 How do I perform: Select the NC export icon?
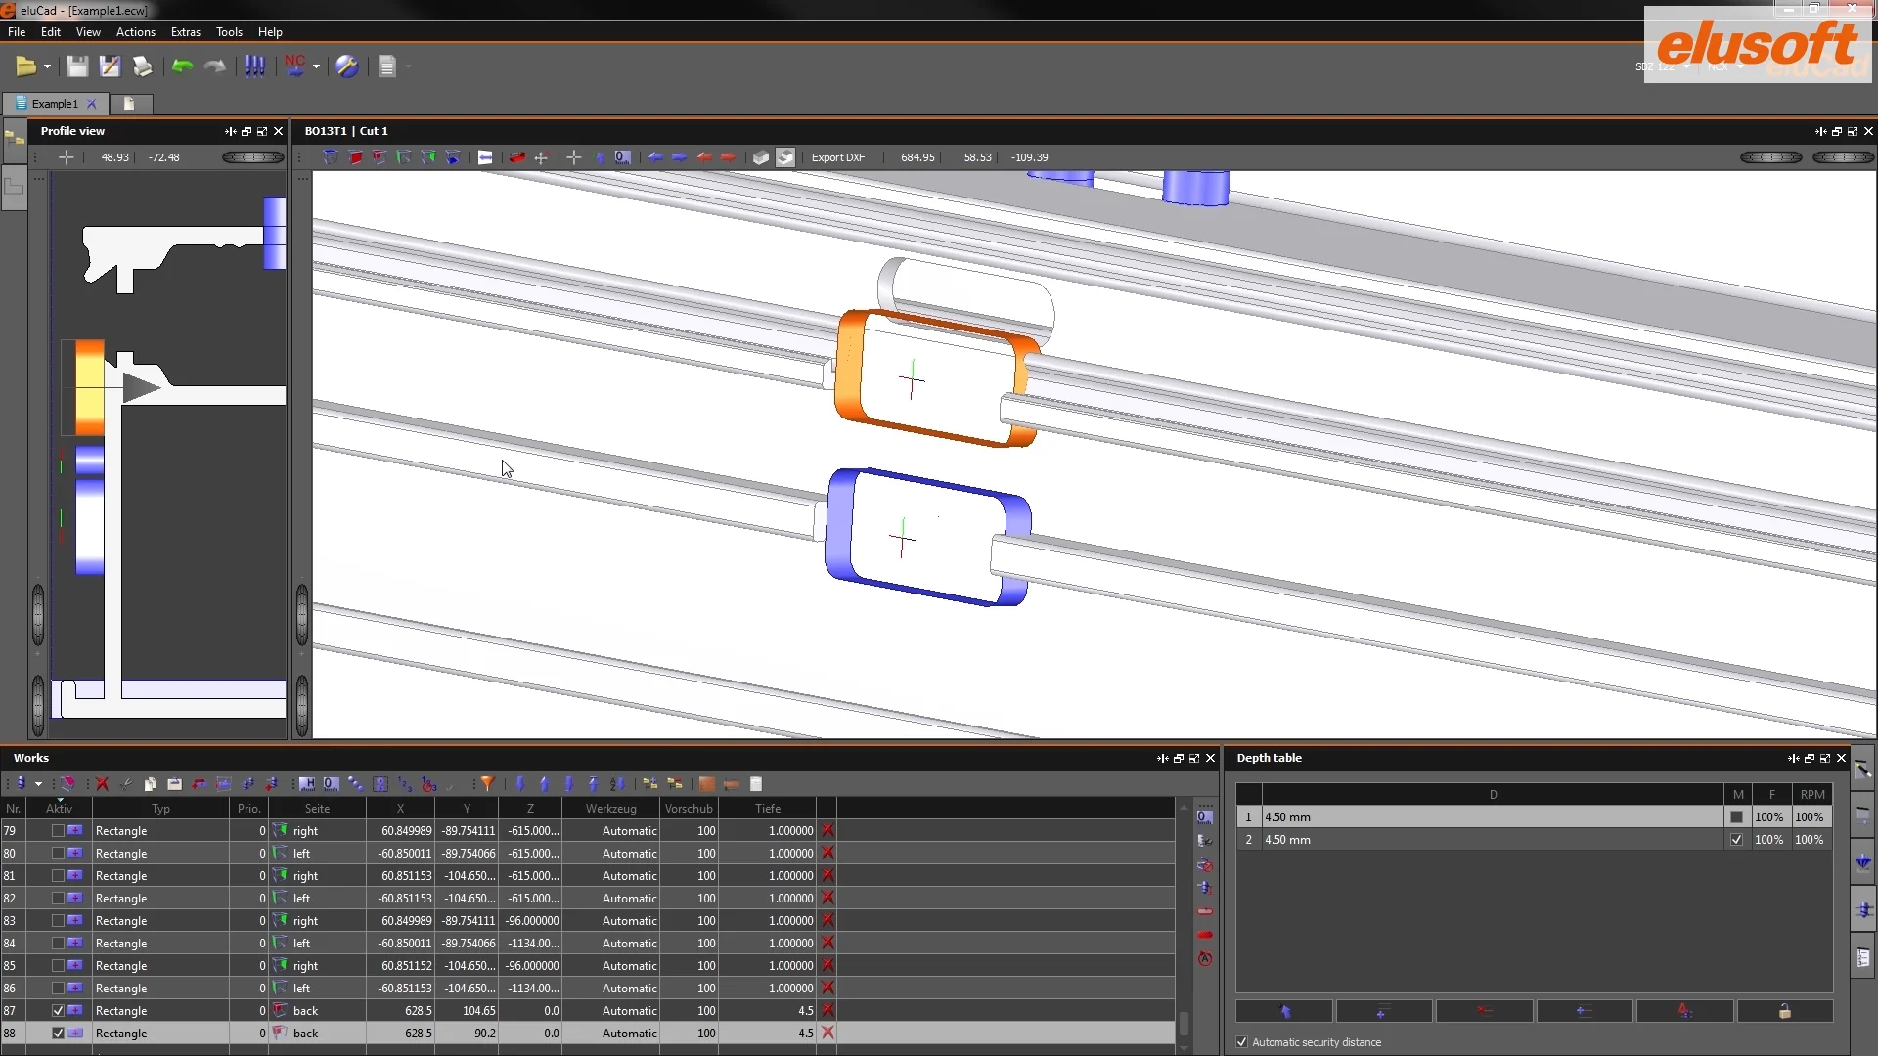[x=294, y=66]
